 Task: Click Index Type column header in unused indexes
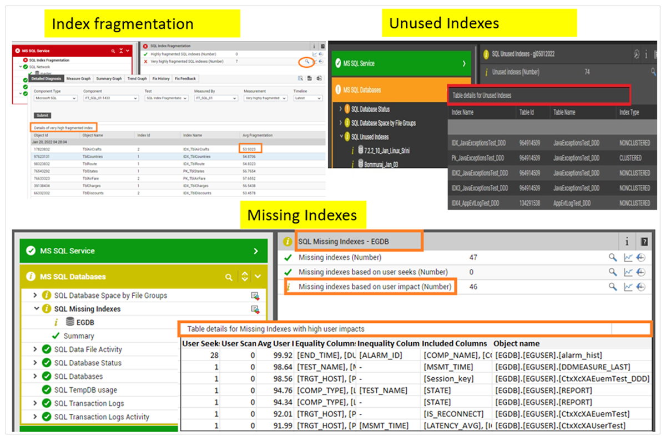629,112
